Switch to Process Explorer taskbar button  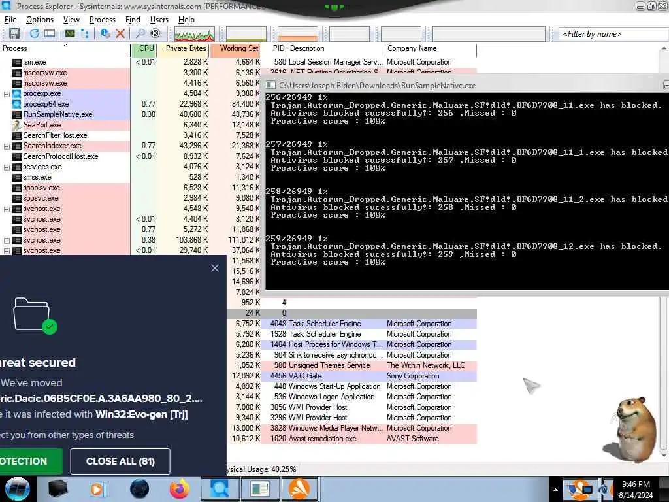[220, 489]
